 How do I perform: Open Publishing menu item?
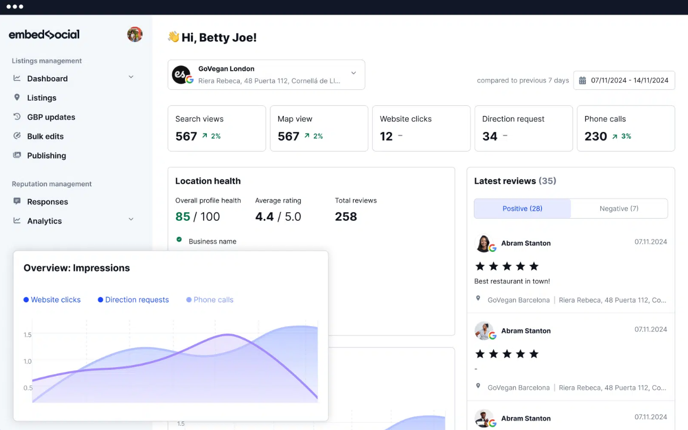[46, 155]
